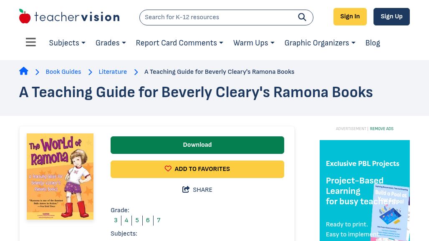Click the search magnifier icon
Screen dimensions: 429x241
(x=302, y=17)
